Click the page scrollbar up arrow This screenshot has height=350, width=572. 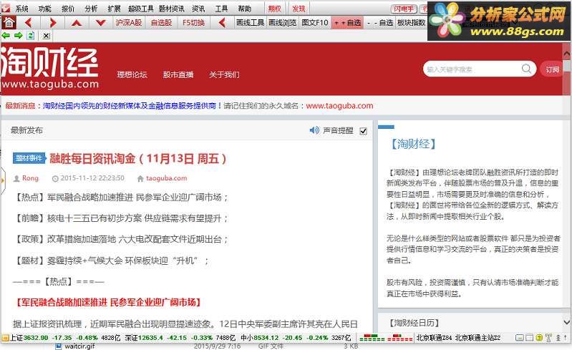(566, 54)
